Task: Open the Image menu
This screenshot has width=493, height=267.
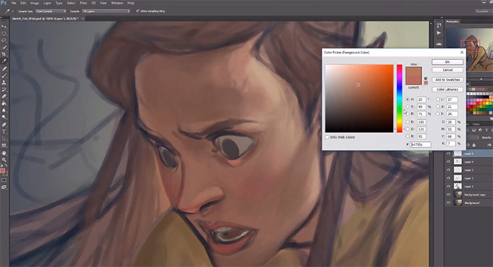Action: point(34,3)
